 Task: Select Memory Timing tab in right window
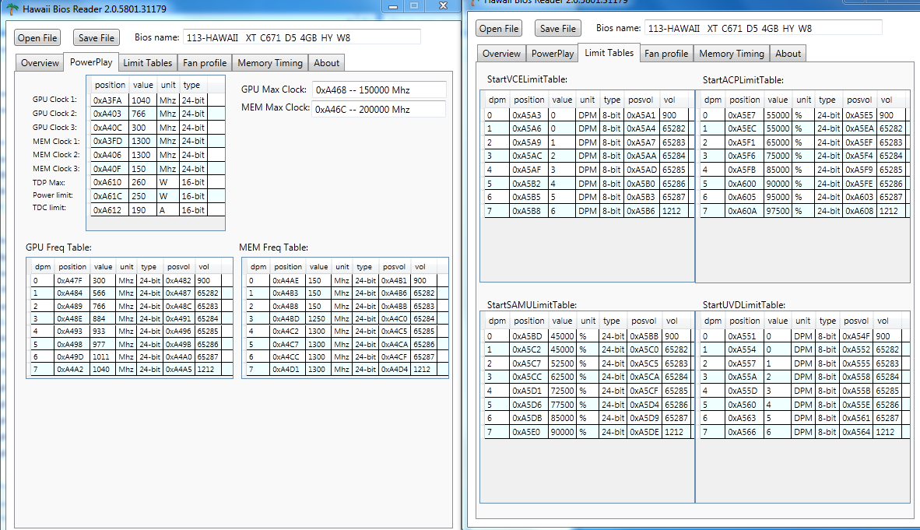click(x=732, y=54)
